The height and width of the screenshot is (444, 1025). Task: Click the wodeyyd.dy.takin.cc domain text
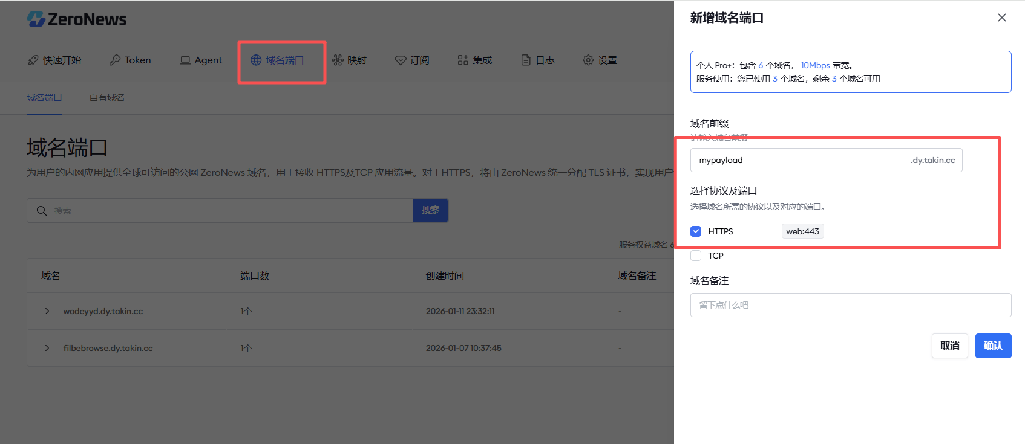(103, 312)
